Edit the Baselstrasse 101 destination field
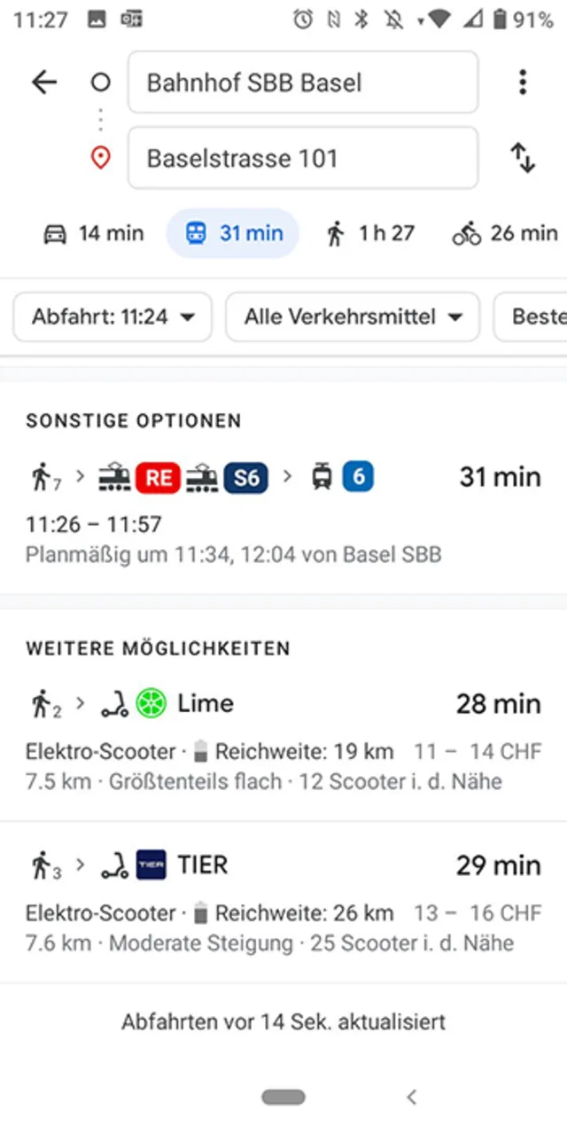This screenshot has width=567, height=1135. click(303, 159)
